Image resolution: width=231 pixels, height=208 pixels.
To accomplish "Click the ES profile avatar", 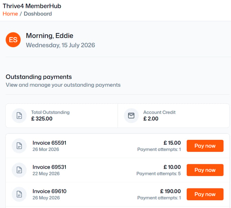I will (x=13, y=40).
